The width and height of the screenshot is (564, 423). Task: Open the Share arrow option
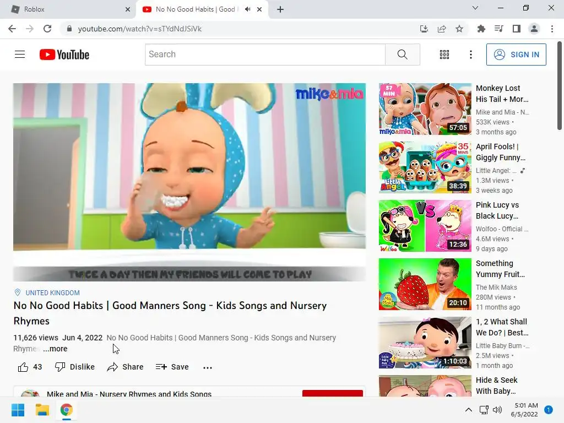pyautogui.click(x=125, y=367)
